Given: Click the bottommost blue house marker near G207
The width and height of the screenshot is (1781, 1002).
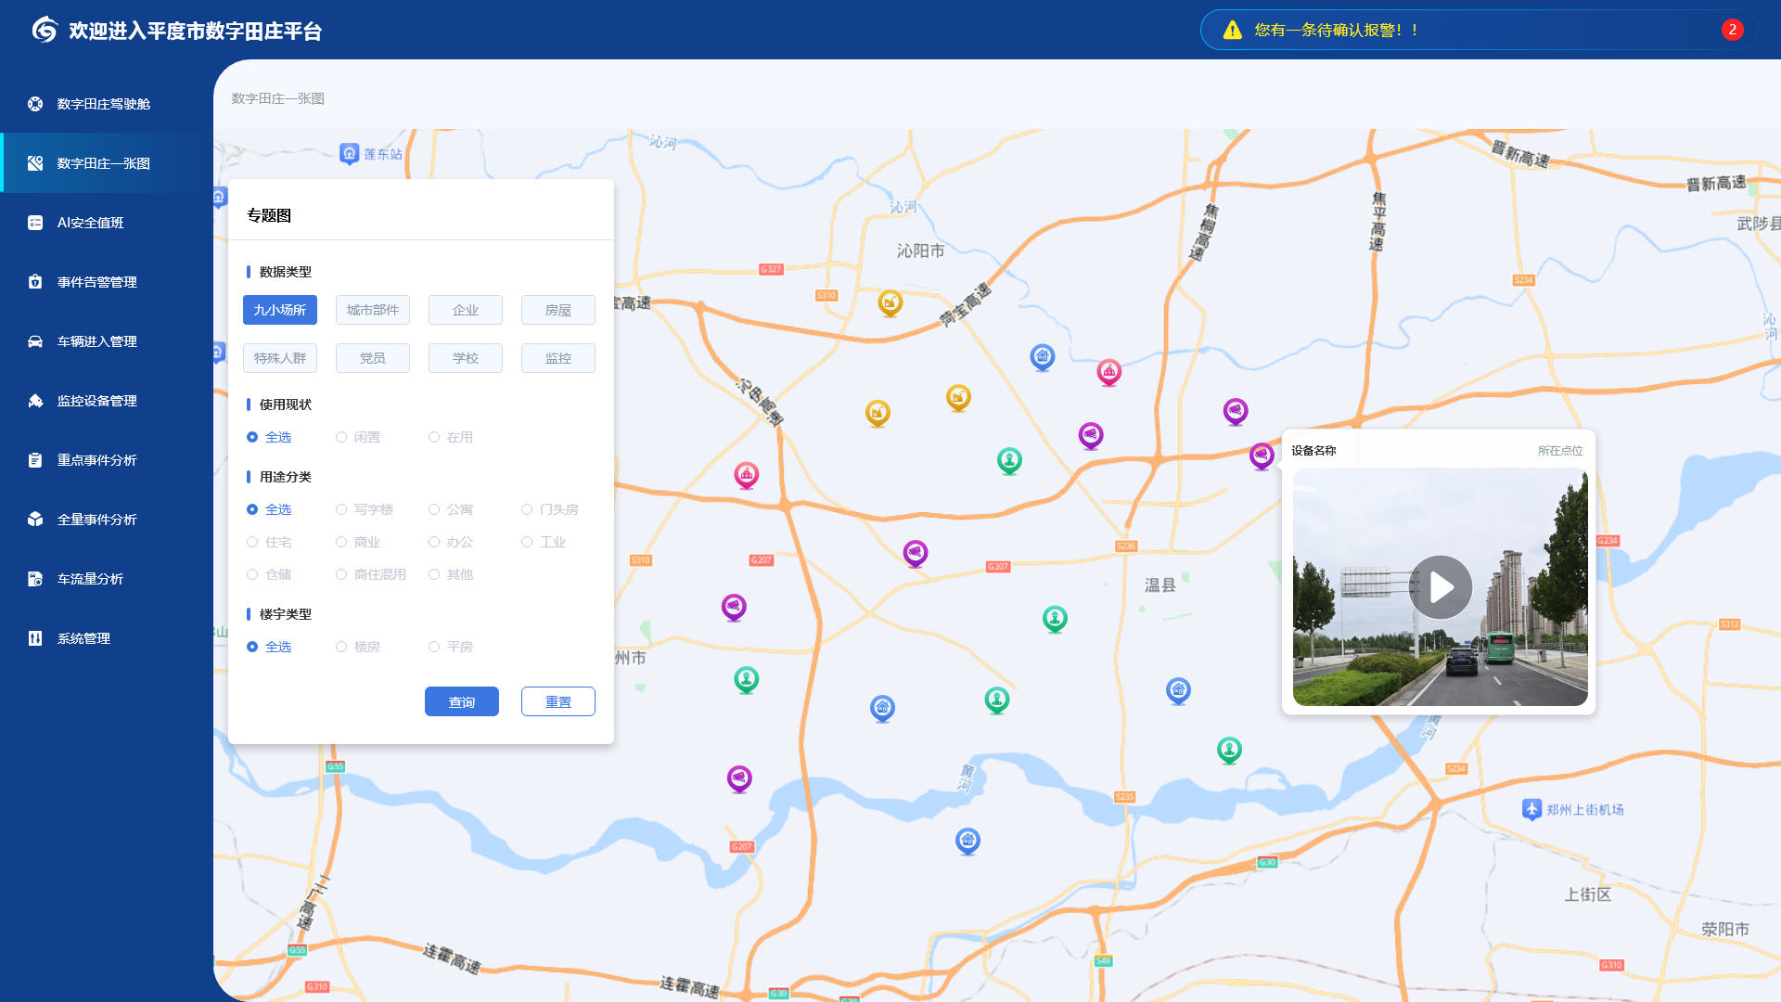Looking at the screenshot, I should coord(967,841).
